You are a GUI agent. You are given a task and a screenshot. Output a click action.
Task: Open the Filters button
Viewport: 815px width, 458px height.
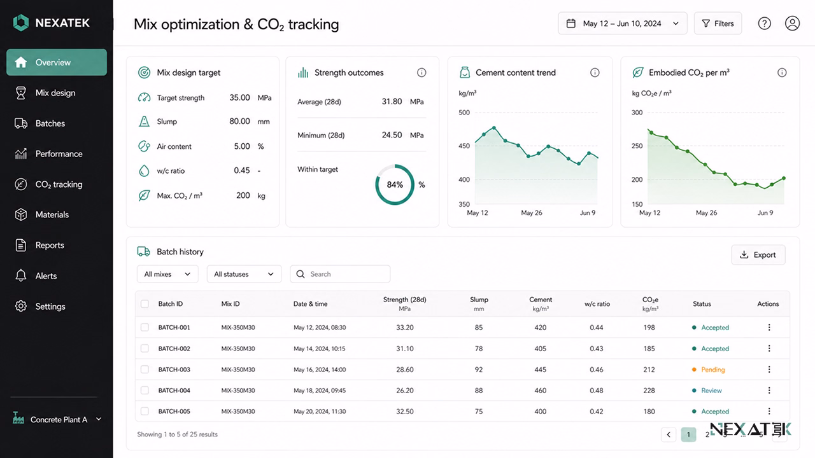[718, 24]
